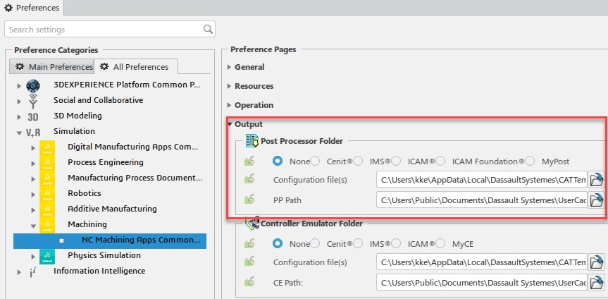Collapse the Output preference page
Image resolution: width=608 pixels, height=299 pixels.
pos(230,124)
